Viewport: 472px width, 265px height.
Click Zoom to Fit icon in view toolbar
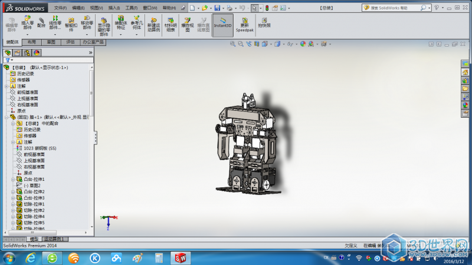(x=232, y=44)
